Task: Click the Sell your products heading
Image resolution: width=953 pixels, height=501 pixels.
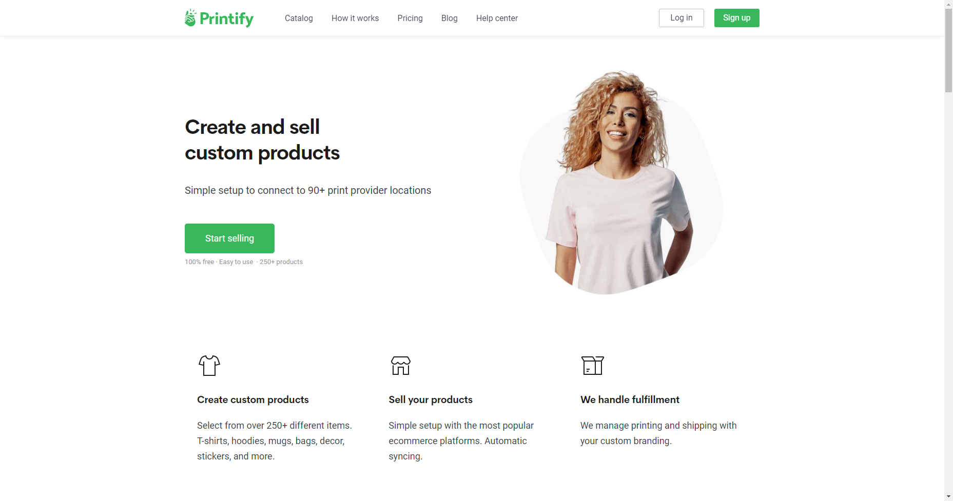Action: point(431,399)
